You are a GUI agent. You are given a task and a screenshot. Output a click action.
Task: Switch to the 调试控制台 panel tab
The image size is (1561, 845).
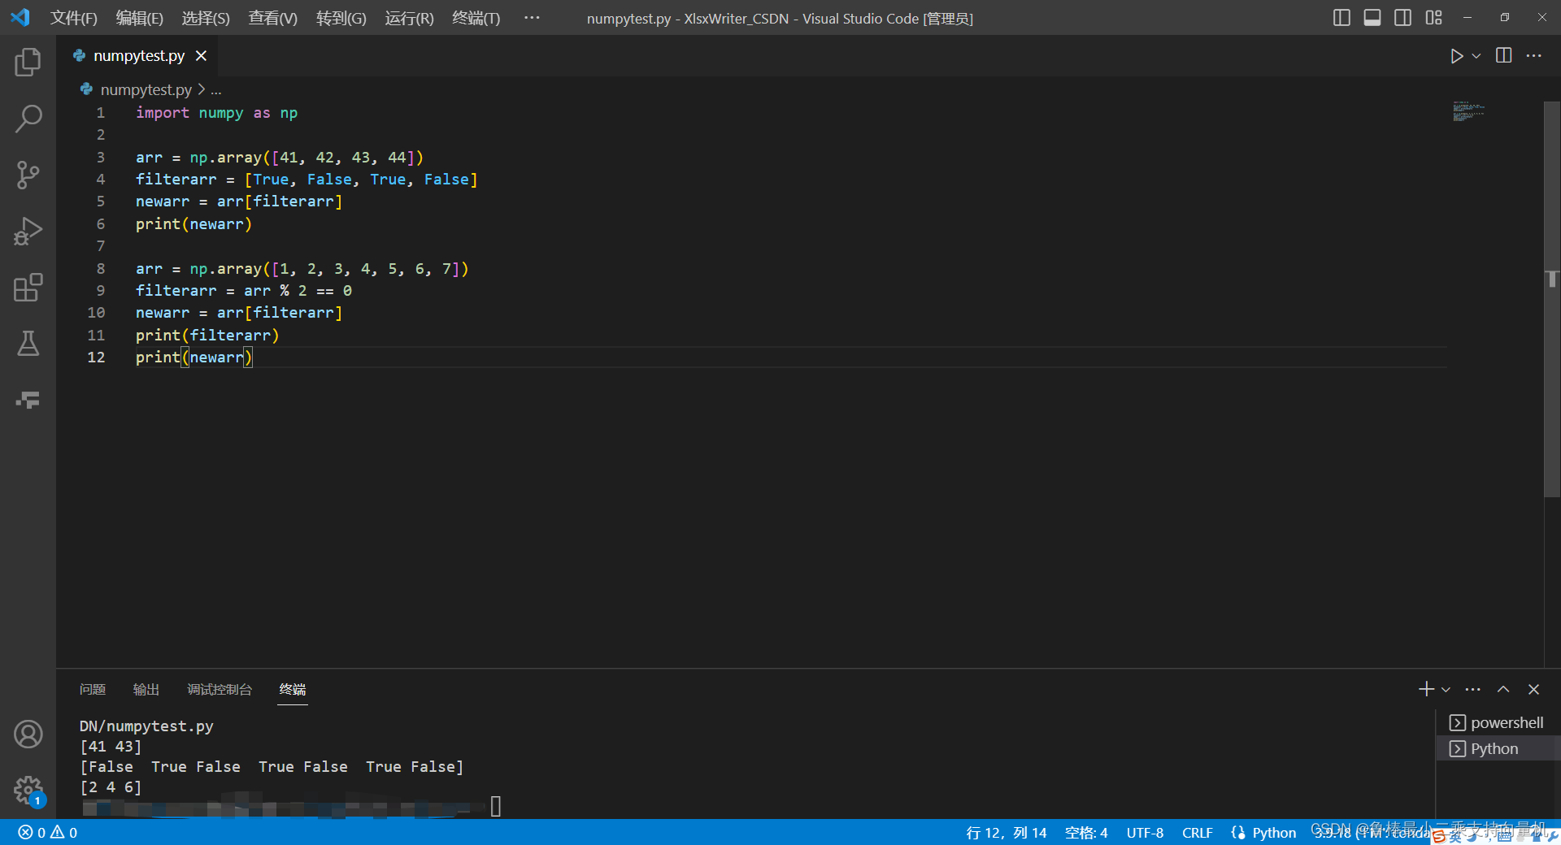[x=220, y=689]
